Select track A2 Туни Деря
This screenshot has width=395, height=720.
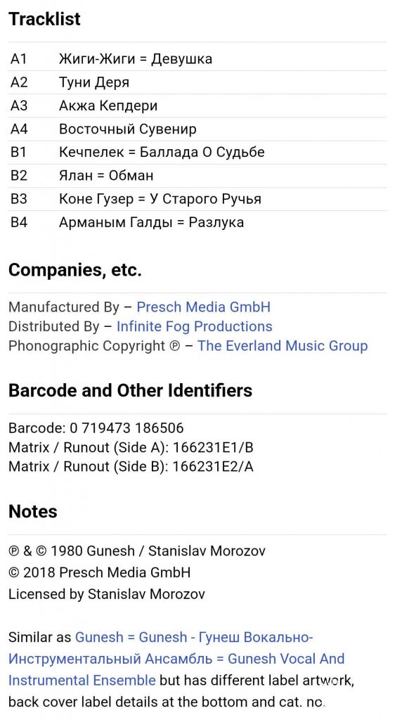[197, 82]
